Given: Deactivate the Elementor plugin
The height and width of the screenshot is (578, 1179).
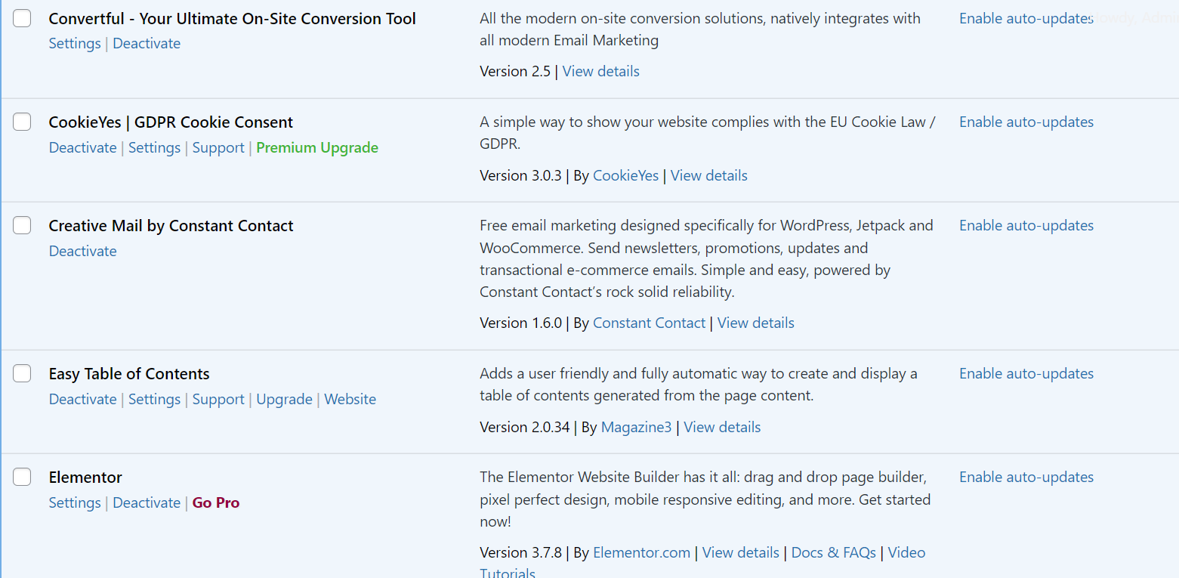Looking at the screenshot, I should coord(147,503).
